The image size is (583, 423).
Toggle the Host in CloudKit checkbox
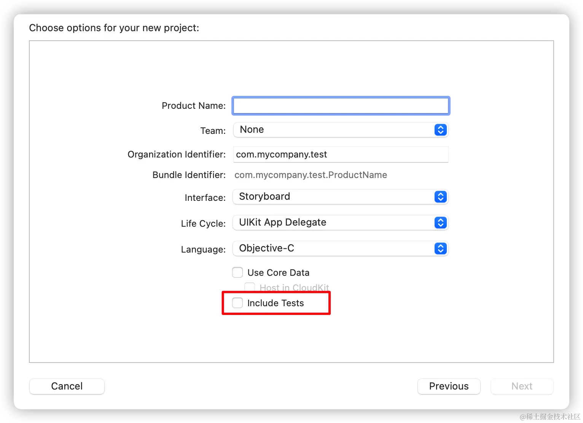250,287
